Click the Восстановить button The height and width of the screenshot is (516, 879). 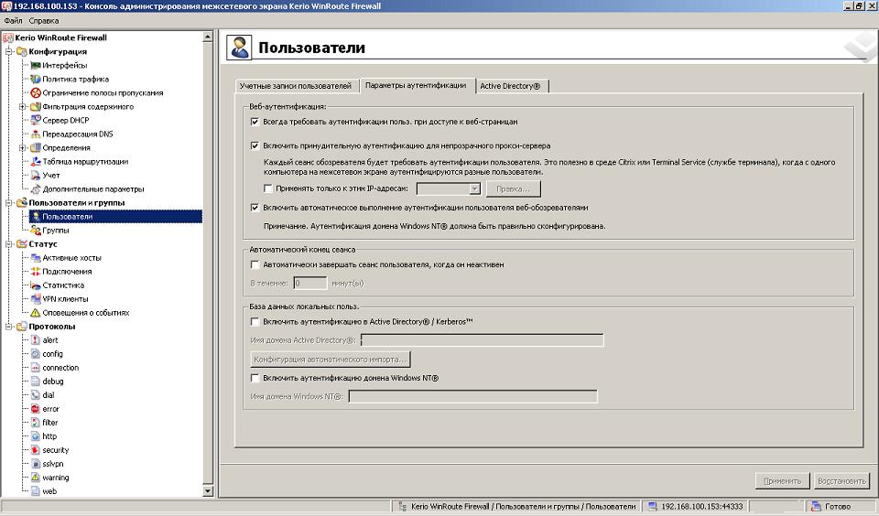[841, 480]
